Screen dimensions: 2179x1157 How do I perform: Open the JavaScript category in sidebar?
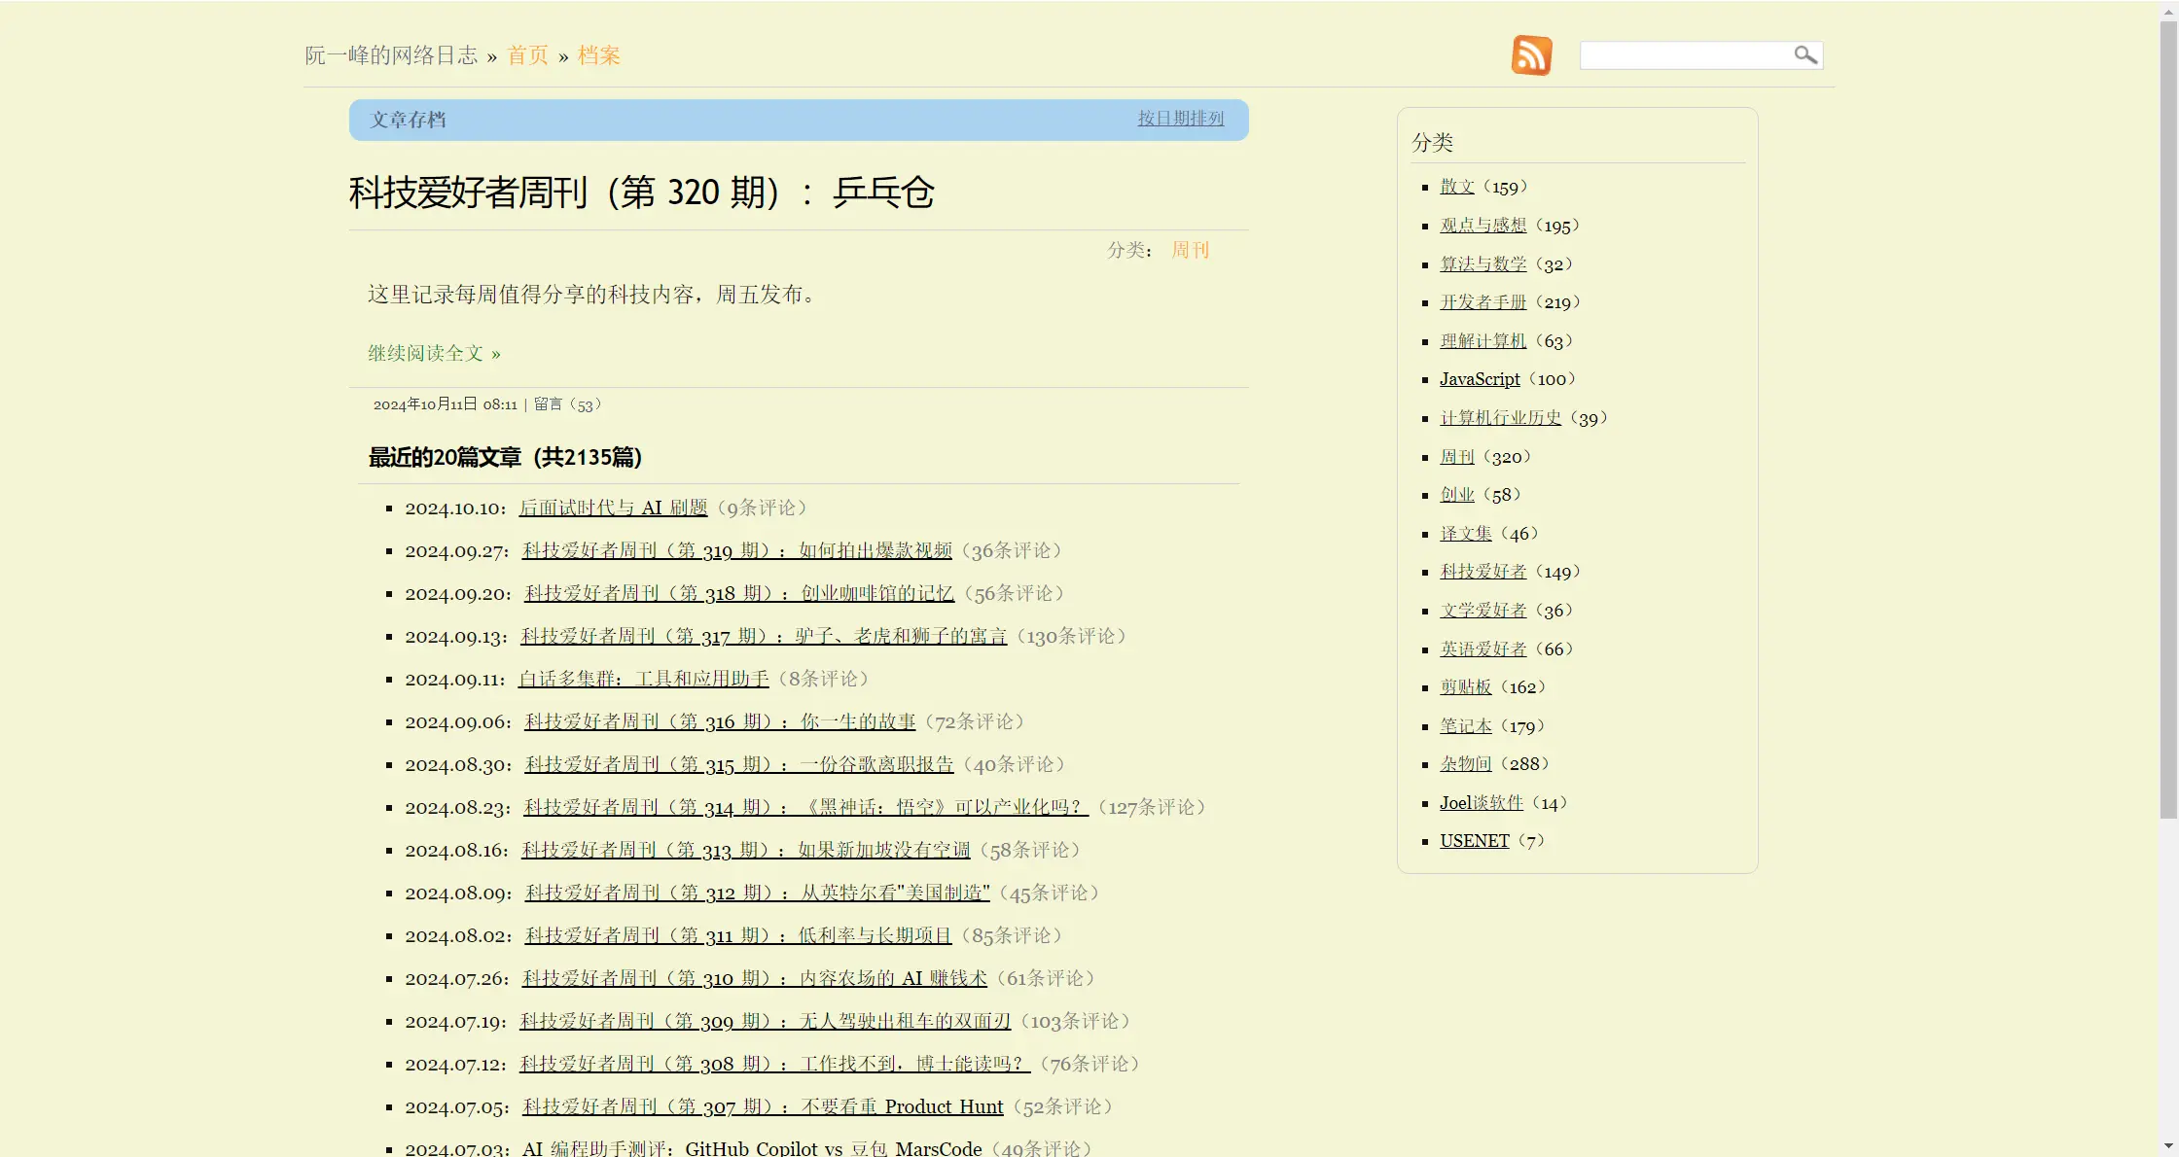click(x=1479, y=379)
